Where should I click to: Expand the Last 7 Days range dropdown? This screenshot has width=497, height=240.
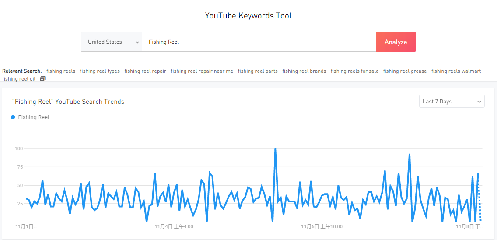pyautogui.click(x=451, y=101)
